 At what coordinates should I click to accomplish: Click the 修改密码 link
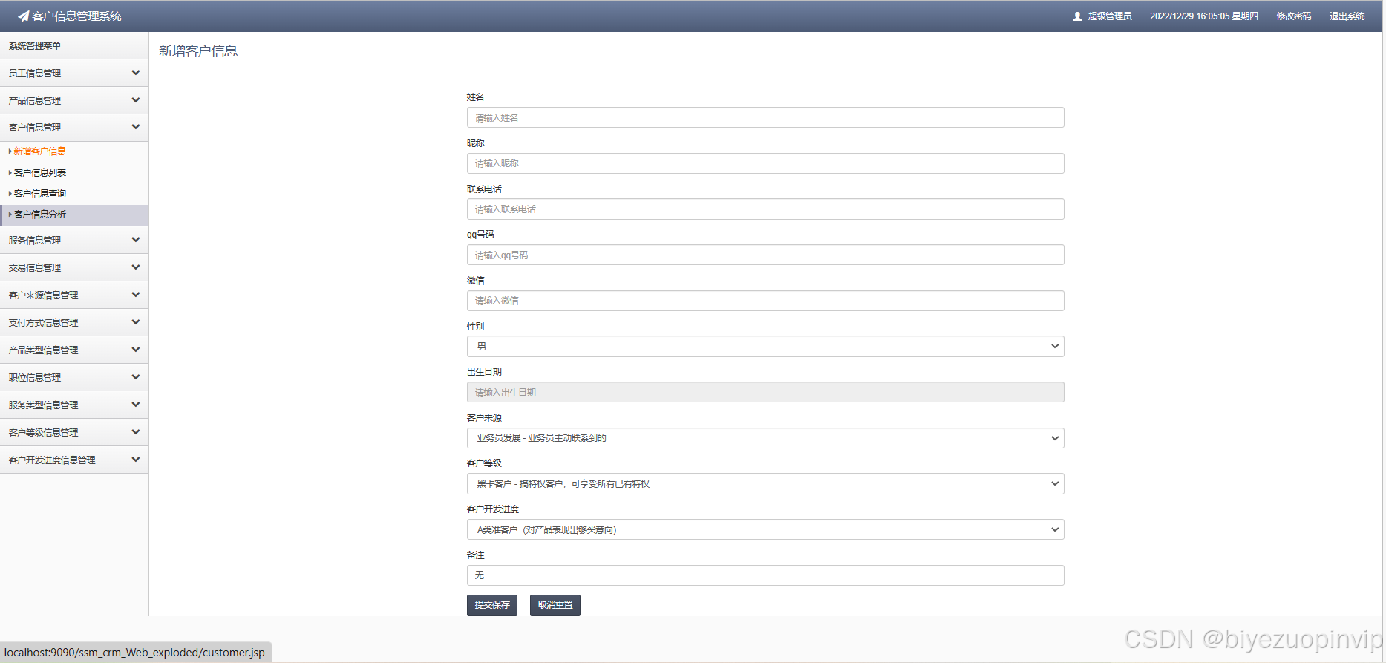click(x=1294, y=16)
